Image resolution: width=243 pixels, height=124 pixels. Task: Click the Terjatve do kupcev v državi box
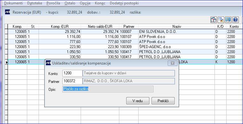129,73
